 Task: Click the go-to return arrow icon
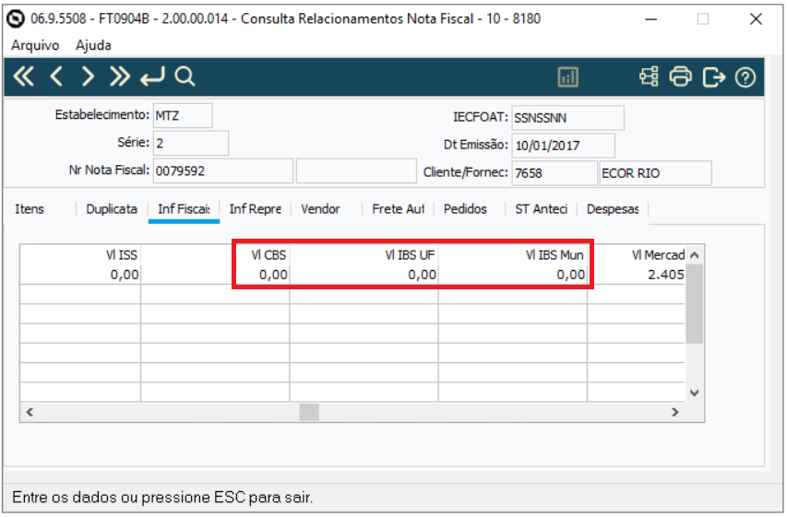click(x=152, y=76)
